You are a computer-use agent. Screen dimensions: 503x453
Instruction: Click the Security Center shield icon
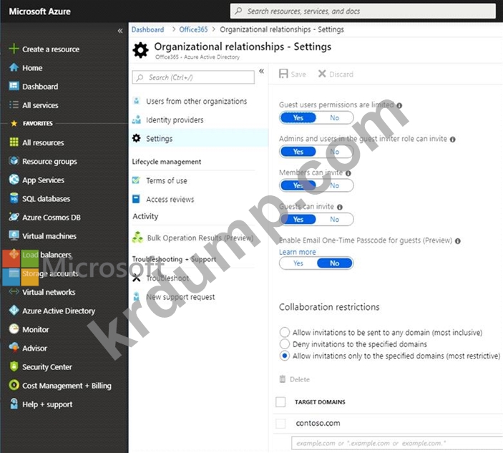point(14,367)
